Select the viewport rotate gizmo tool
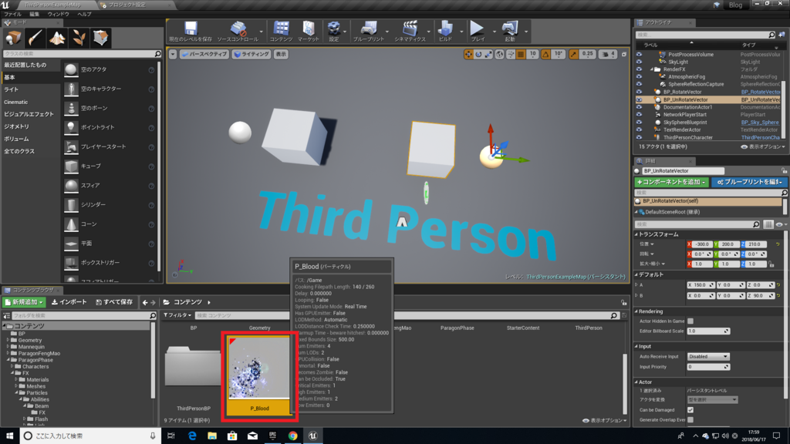 click(x=478, y=54)
